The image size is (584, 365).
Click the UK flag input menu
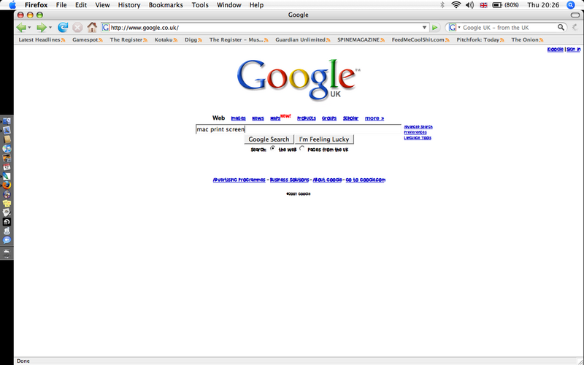483,5
